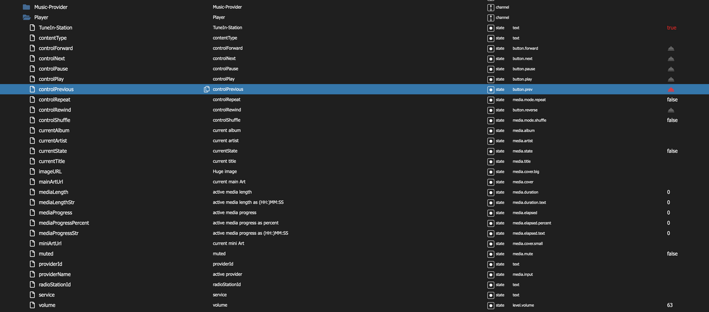This screenshot has height=312, width=709.
Task: Toggle the muted false value
Action: pyautogui.click(x=672, y=254)
